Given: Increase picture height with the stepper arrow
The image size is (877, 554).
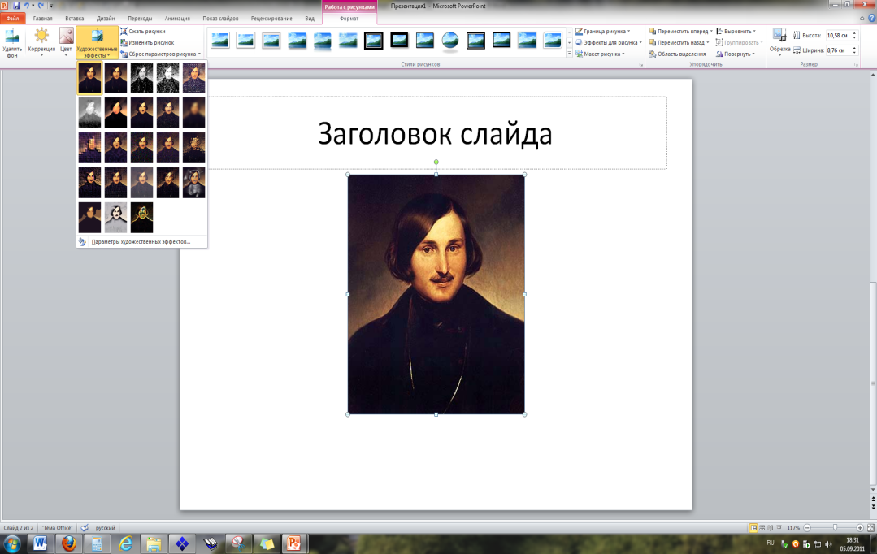Looking at the screenshot, I should [x=854, y=33].
